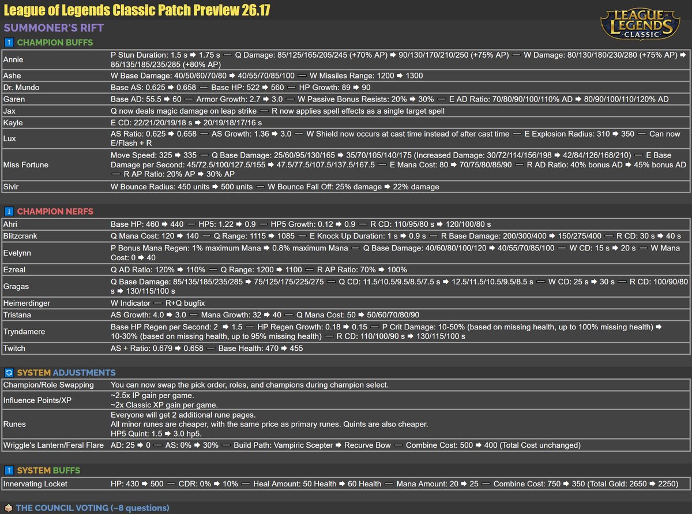Click the up-arrow icon beside System Buffs
Image resolution: width=692 pixels, height=514 pixels.
coord(9,471)
